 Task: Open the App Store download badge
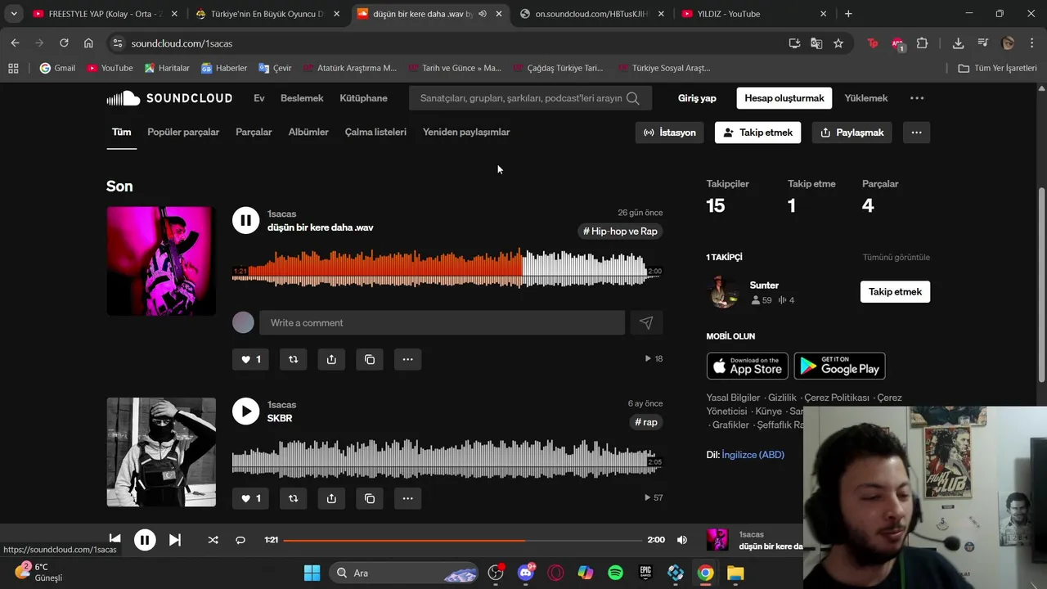(x=748, y=366)
